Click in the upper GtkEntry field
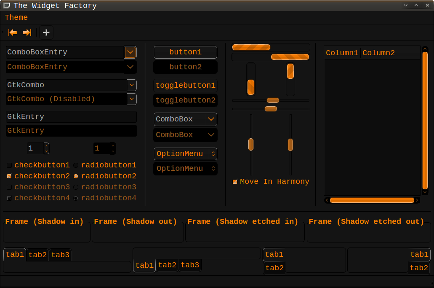 coord(71,117)
